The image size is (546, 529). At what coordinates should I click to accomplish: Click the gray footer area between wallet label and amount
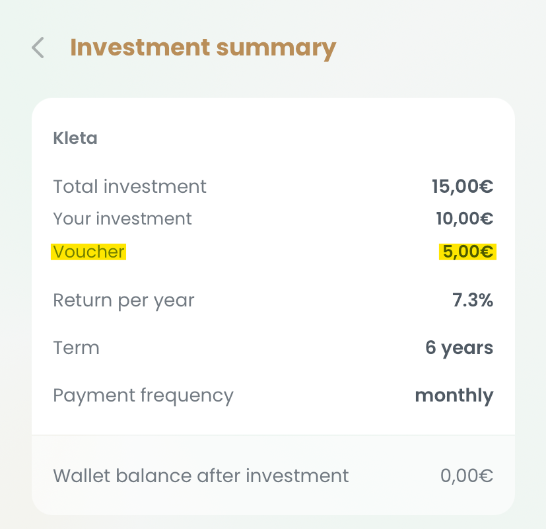[394, 476]
